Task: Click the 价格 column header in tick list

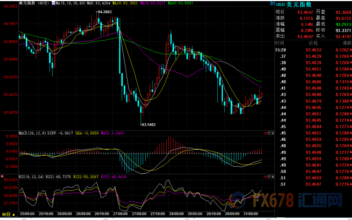Action: pyautogui.click(x=313, y=42)
